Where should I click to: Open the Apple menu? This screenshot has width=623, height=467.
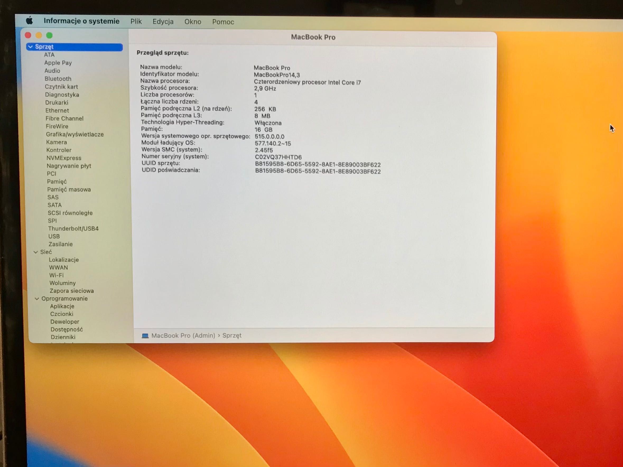click(x=30, y=21)
